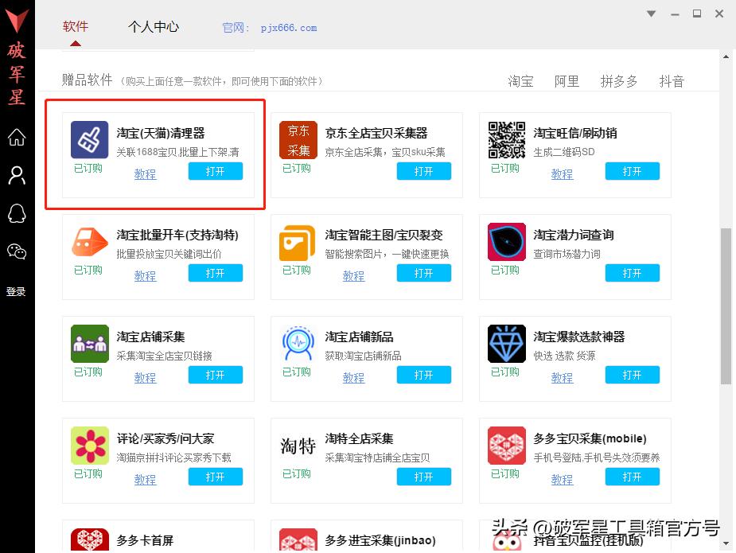Select the WeChat icon in sidebar
Viewport: 736px width, 553px height.
[17, 251]
